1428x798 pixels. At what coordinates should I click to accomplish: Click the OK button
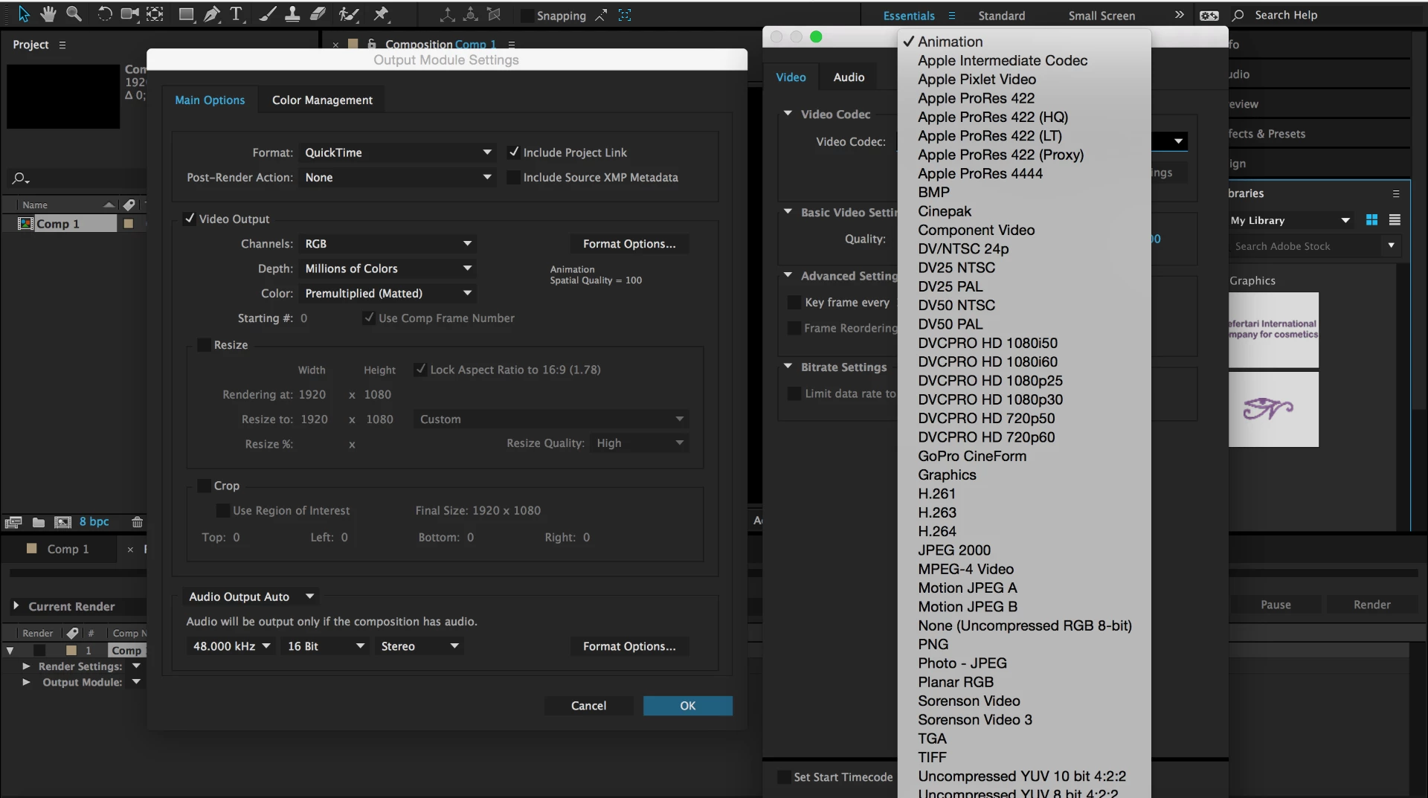[687, 706]
